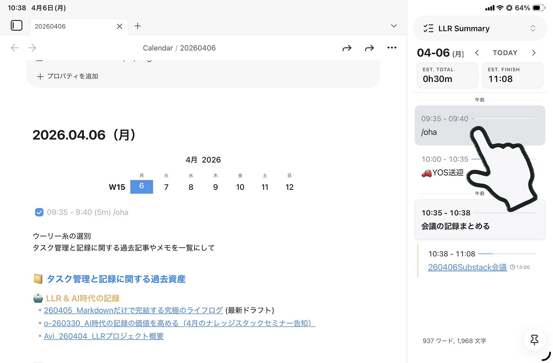Screen dimensions: 553x363
Task: Open Calendar from the breadcrumb
Action: coord(158,48)
